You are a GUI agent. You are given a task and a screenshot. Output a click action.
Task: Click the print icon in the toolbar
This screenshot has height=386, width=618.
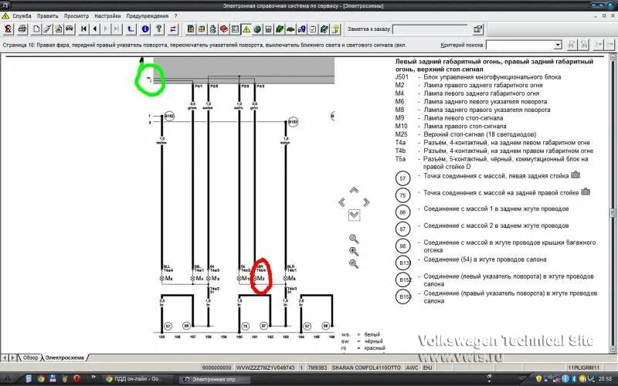[x=22, y=29]
